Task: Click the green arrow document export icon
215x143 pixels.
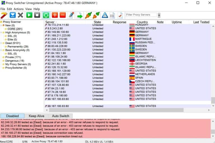Action: [x=80, y=15]
